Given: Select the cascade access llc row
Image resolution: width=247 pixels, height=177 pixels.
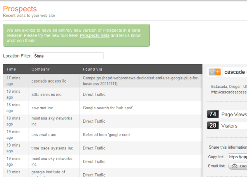Looking at the screenshot, I should click(103, 81).
